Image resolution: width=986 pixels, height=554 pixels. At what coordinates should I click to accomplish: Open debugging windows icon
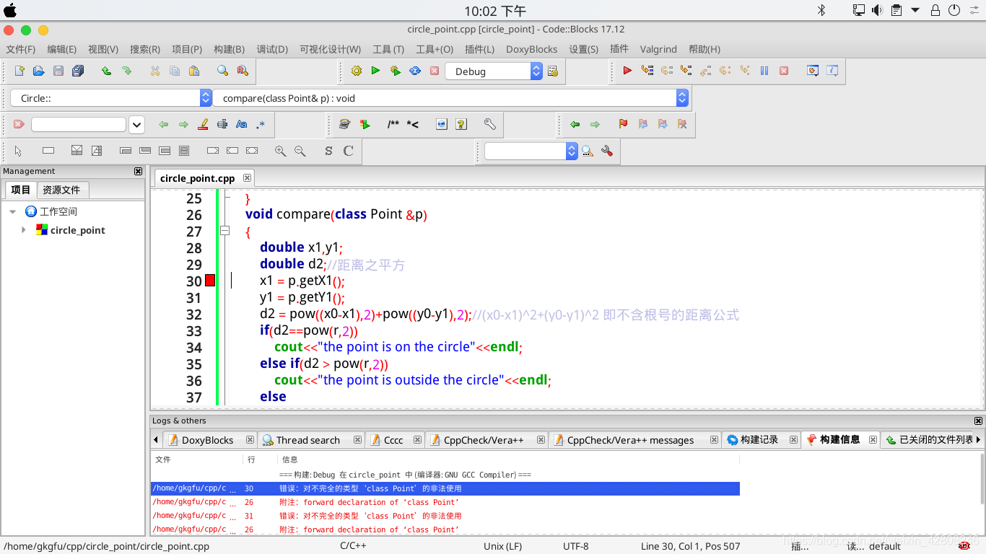coord(813,71)
